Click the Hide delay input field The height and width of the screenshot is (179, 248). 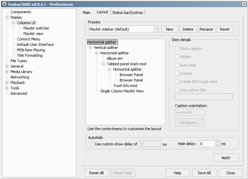coord(207,144)
